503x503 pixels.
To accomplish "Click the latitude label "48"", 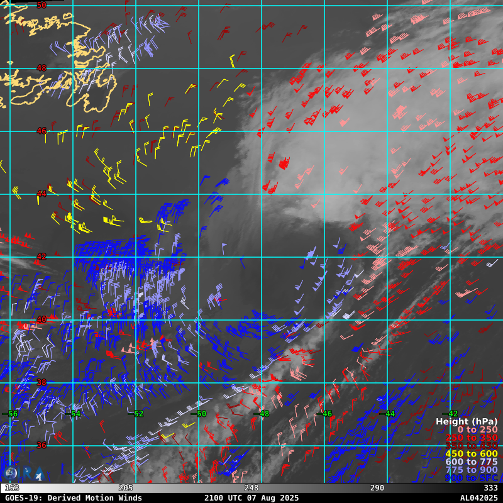I will point(41,68).
